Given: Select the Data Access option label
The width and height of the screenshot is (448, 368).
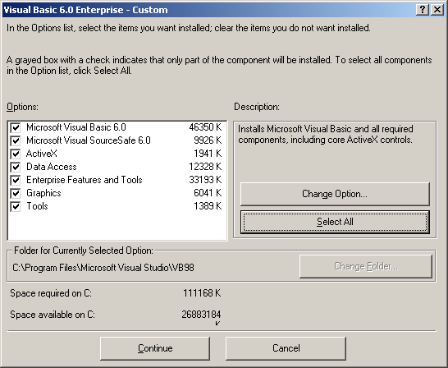Looking at the screenshot, I should tap(52, 167).
